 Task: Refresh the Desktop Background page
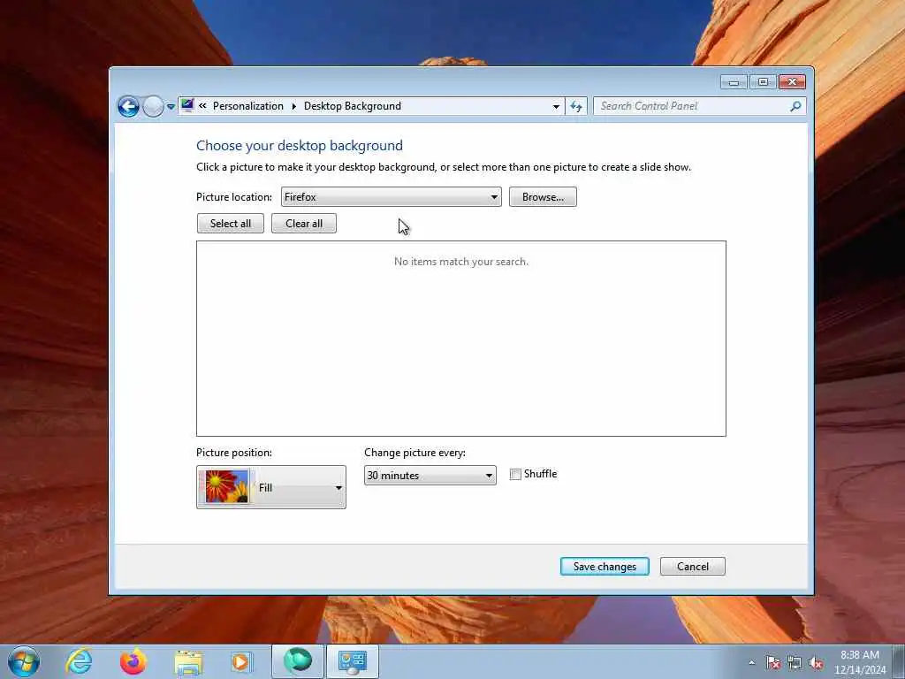point(576,106)
